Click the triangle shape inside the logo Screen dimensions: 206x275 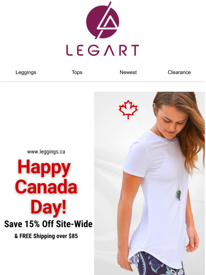pyautogui.click(x=109, y=24)
